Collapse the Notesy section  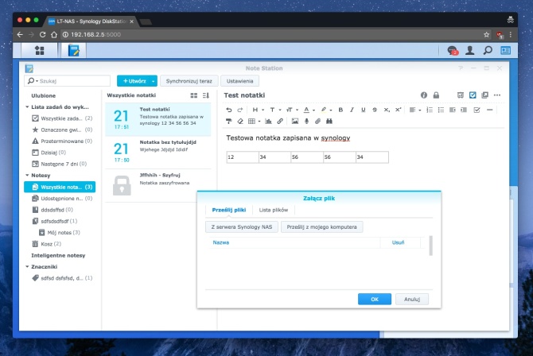27,175
